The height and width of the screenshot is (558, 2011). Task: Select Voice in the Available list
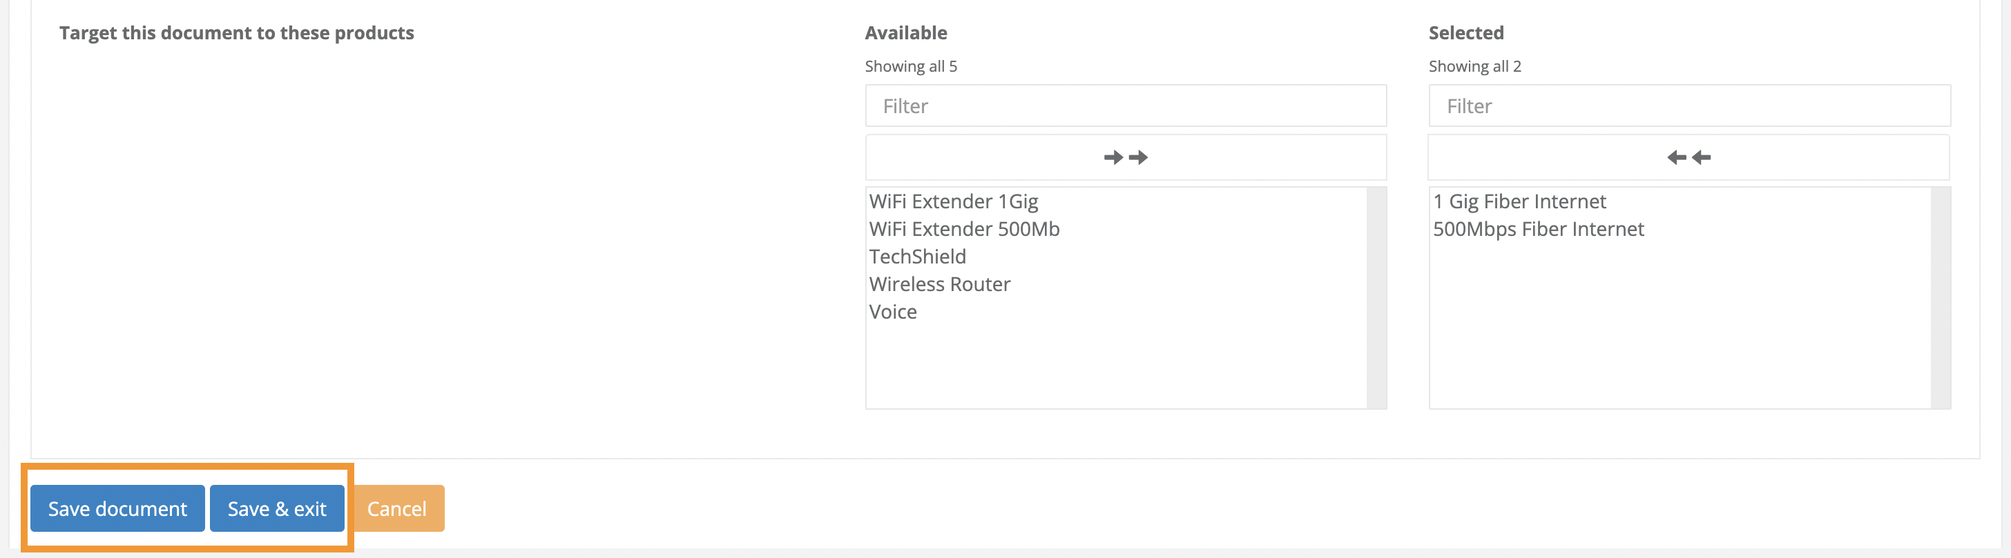[x=893, y=311]
